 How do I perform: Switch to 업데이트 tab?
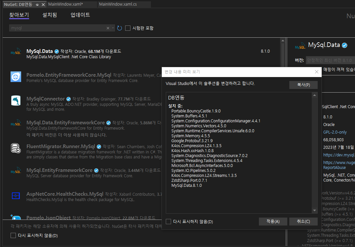[x=80, y=15]
